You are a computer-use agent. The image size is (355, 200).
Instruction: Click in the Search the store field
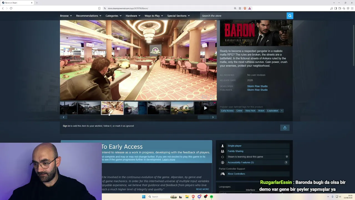243,16
